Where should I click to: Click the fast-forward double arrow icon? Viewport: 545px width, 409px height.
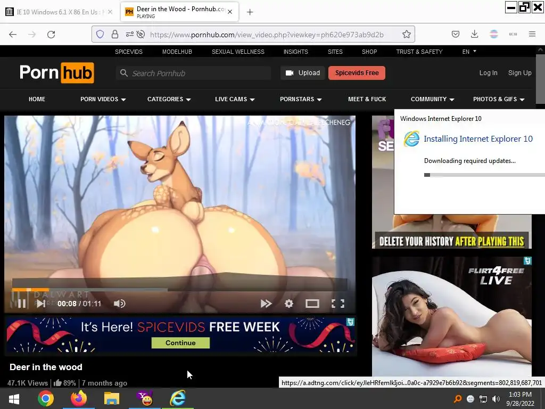266,304
